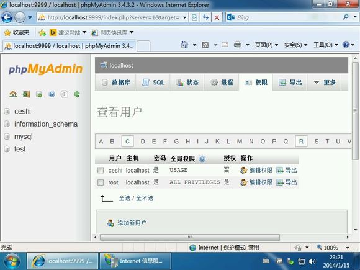
Task: Click the phpMyAdmin home icon in sidebar
Action: tap(13, 94)
